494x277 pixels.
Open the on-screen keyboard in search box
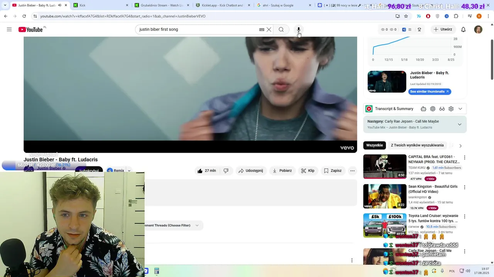[262, 30]
